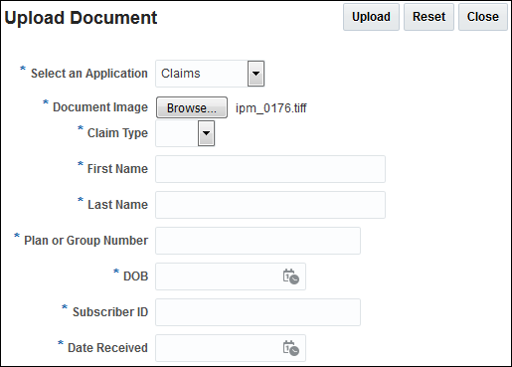The width and height of the screenshot is (512, 367).
Task: Click the empty Claim Type selection box
Action: (177, 133)
